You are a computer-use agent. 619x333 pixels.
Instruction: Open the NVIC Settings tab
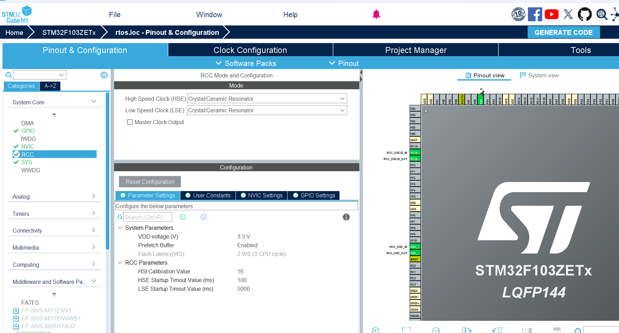pyautogui.click(x=262, y=195)
